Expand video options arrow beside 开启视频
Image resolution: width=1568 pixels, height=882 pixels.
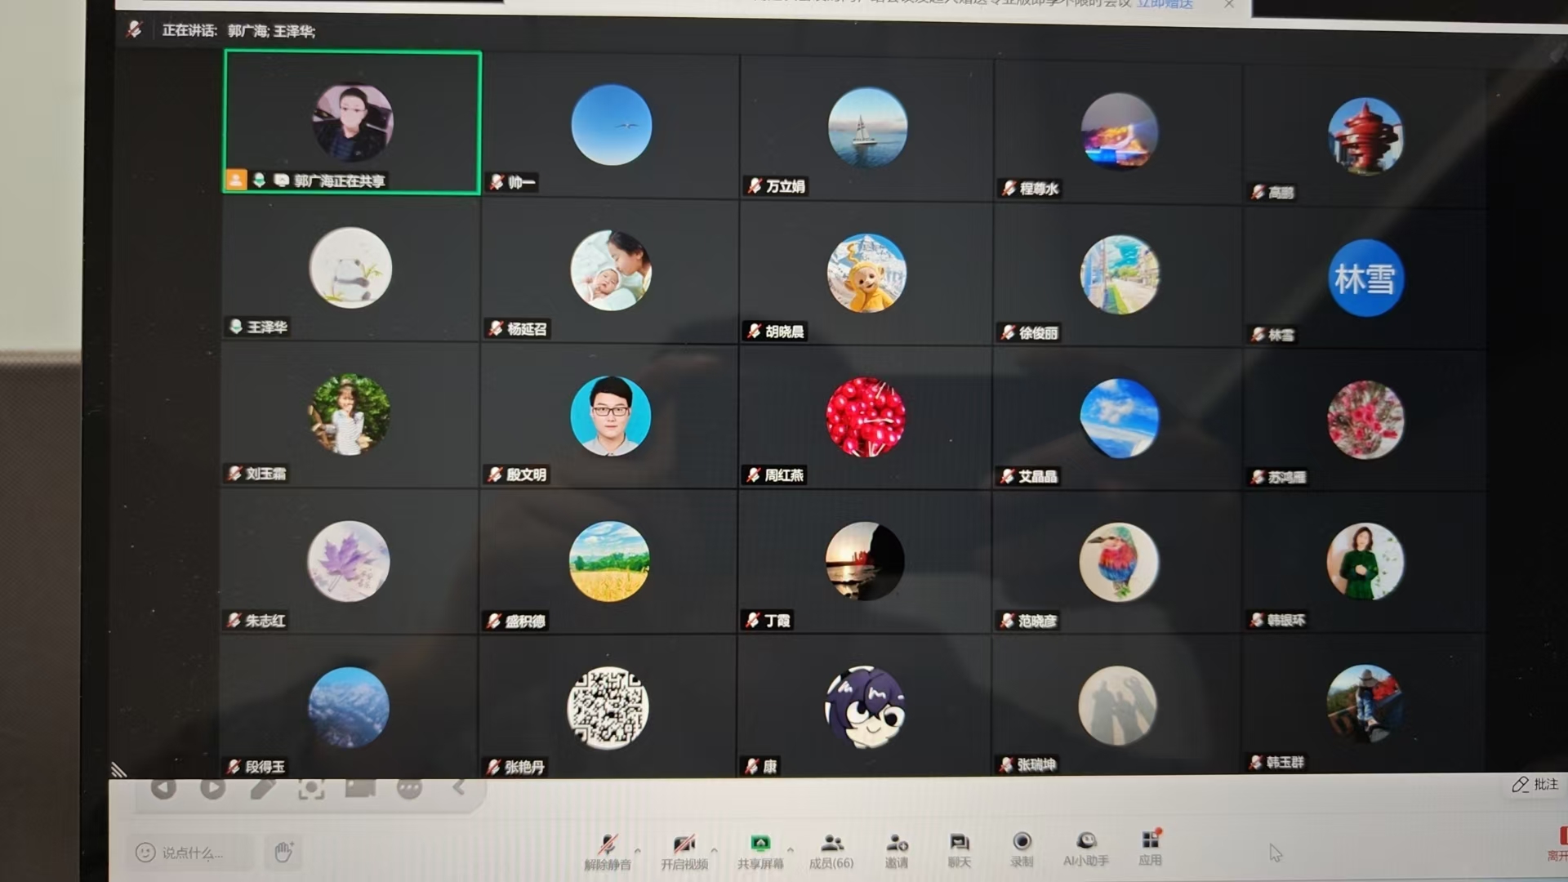click(x=715, y=849)
